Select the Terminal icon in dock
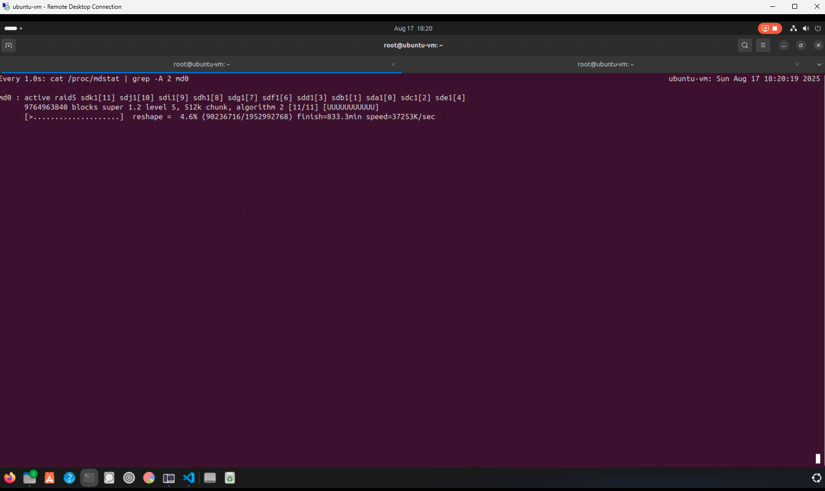 click(x=89, y=478)
